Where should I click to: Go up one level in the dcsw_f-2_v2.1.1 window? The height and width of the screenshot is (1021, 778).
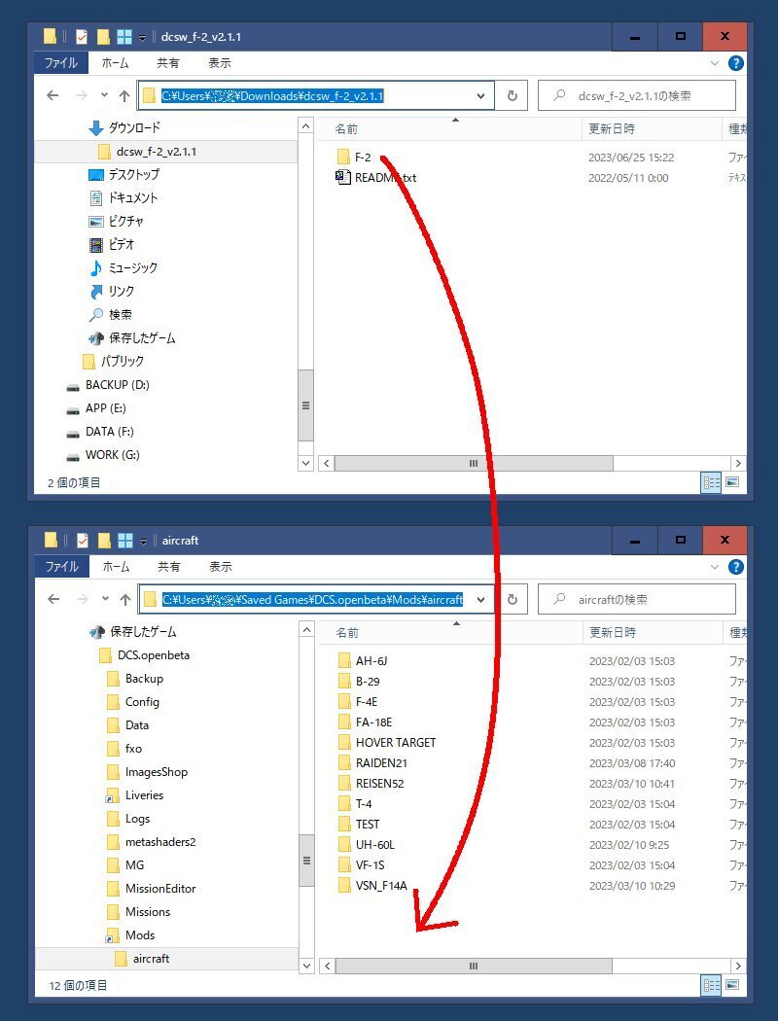[x=124, y=96]
